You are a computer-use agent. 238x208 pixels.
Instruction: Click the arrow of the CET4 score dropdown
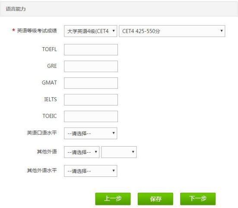222,31
